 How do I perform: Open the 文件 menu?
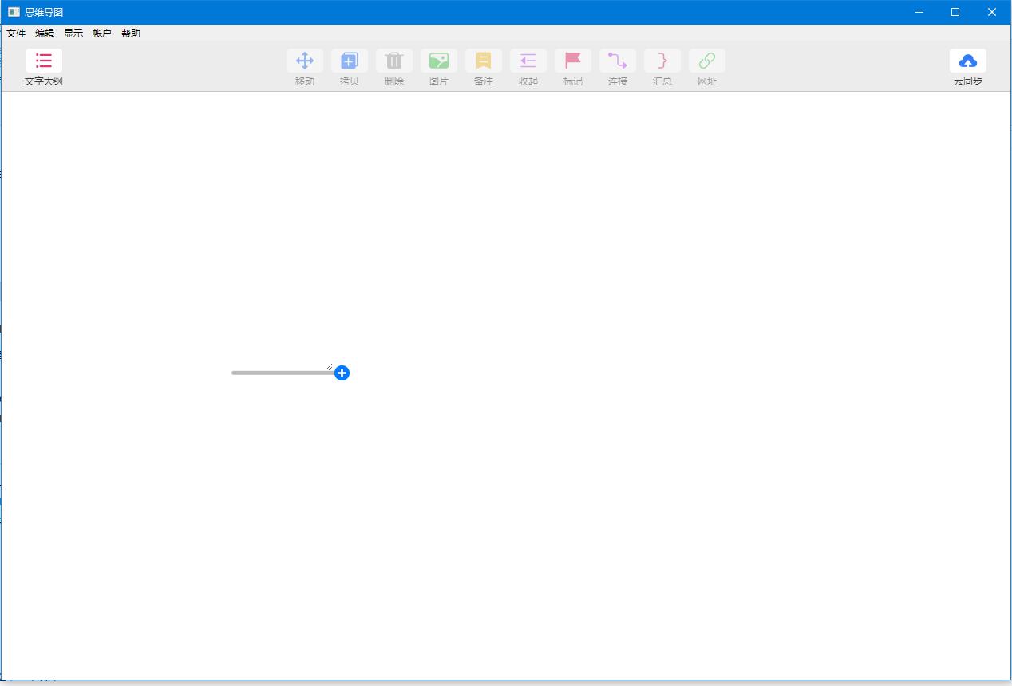[16, 33]
